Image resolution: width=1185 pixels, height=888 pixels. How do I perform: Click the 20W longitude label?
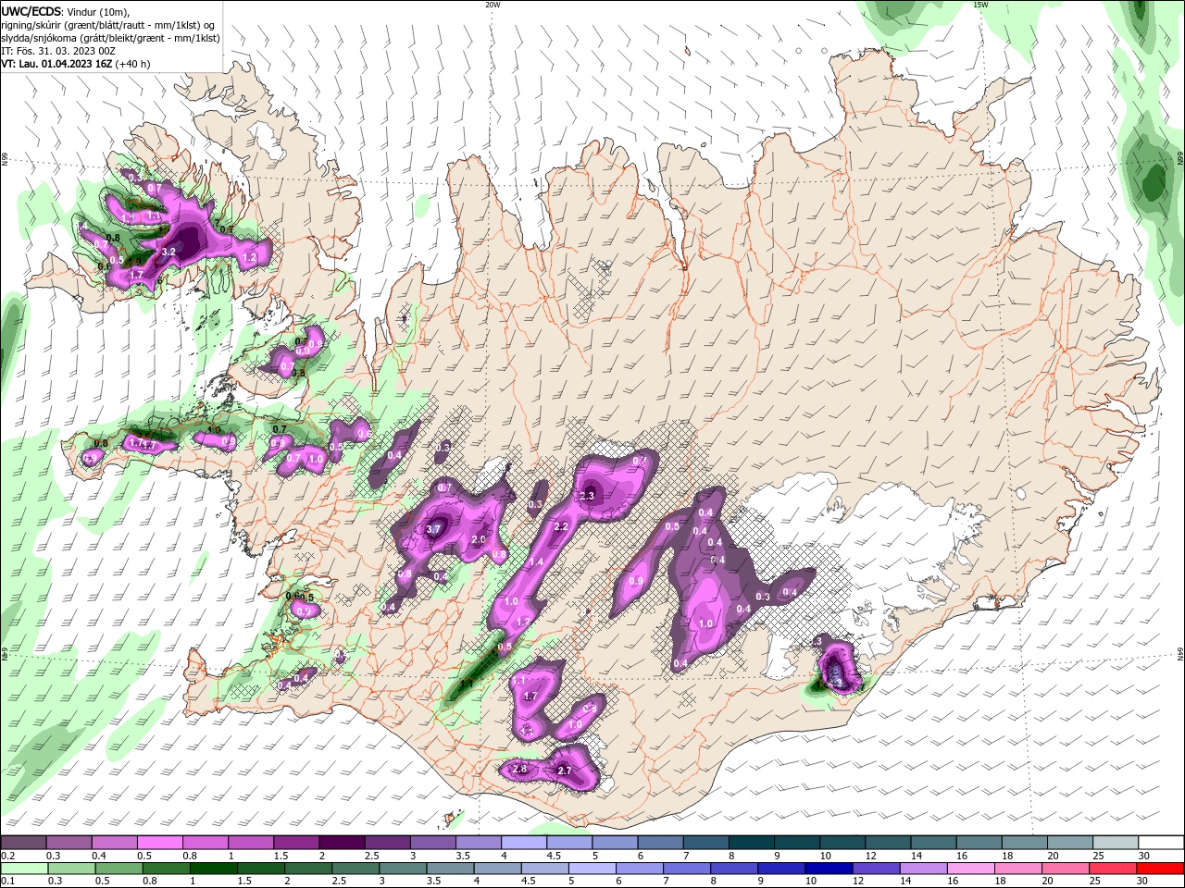(493, 5)
